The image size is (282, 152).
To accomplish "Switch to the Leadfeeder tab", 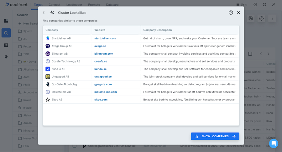I will coord(74,5).
